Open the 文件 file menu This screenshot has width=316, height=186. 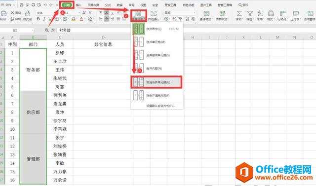(x=8, y=5)
